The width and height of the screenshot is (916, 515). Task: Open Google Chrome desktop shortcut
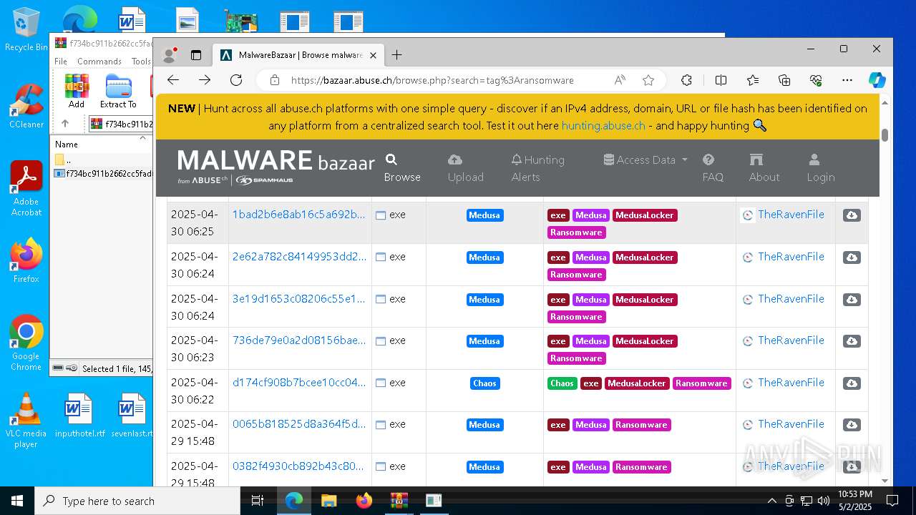(26, 343)
